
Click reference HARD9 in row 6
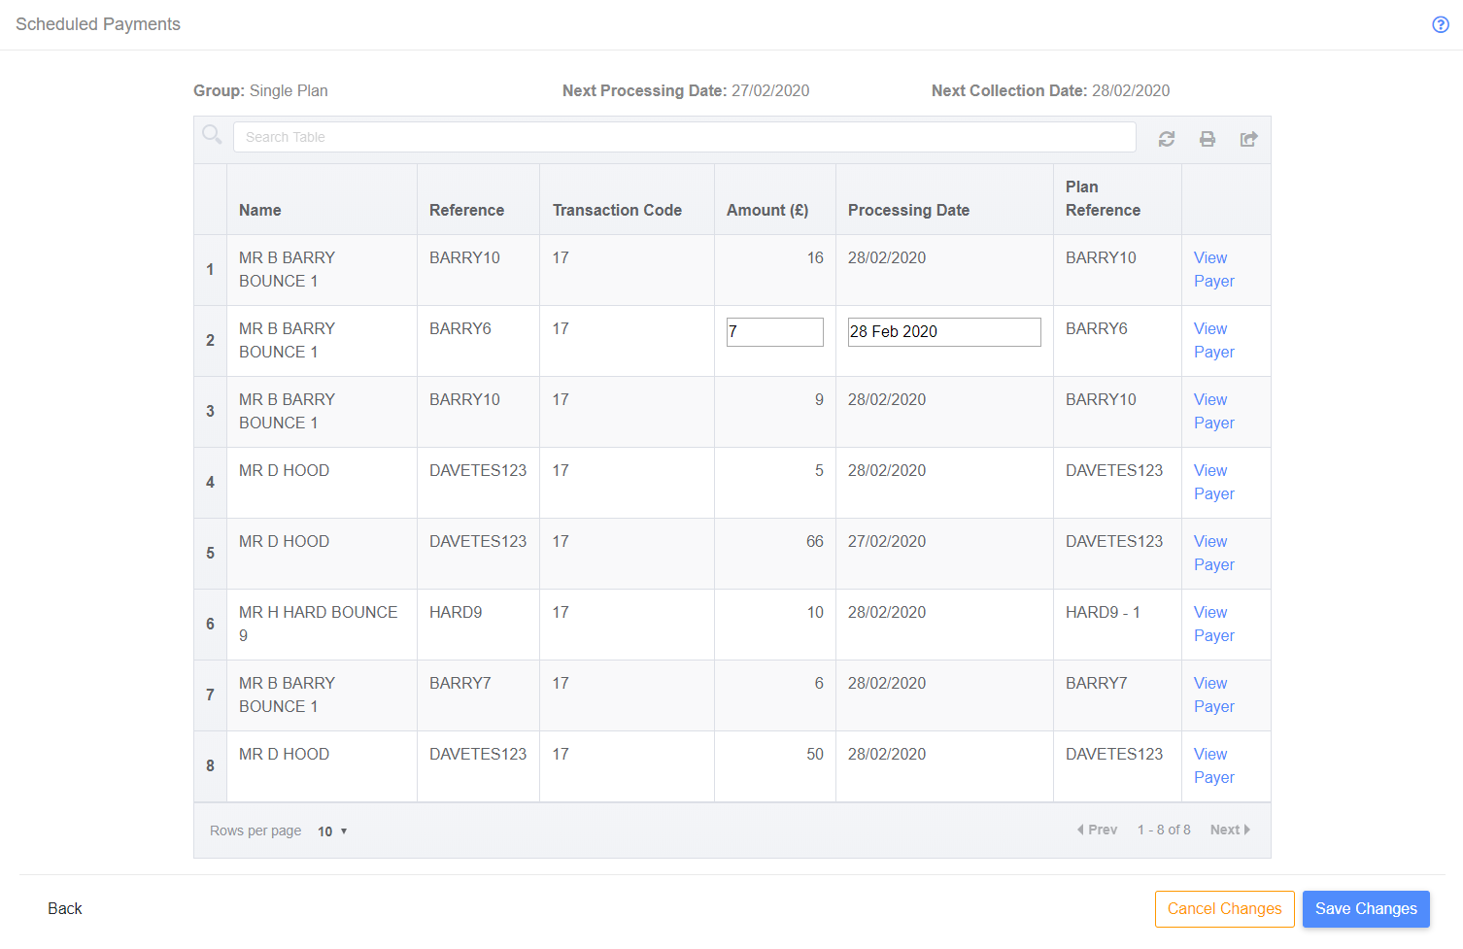(x=456, y=612)
